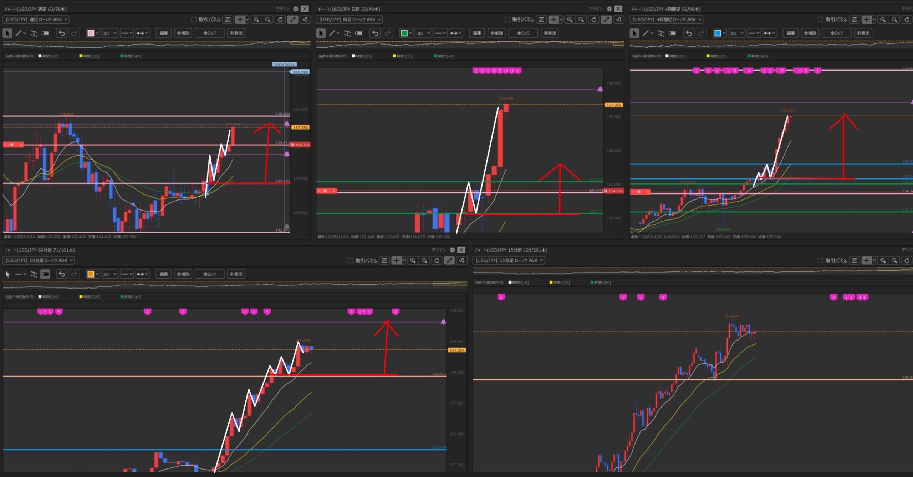Screen dimensions: 913x477
Task: Open デザイン menu on 60-minute chart
Action: tap(438, 250)
